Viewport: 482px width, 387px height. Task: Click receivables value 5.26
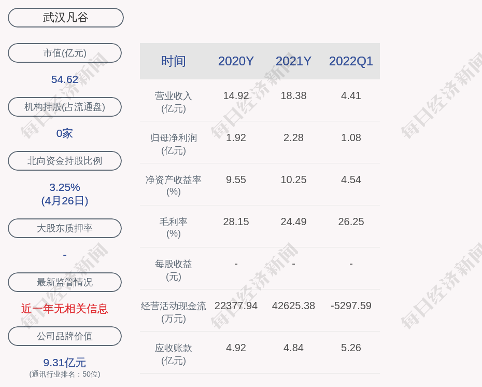[x=351, y=348]
